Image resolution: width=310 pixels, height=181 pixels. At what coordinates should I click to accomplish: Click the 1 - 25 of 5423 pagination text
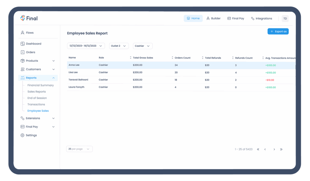[244, 149]
